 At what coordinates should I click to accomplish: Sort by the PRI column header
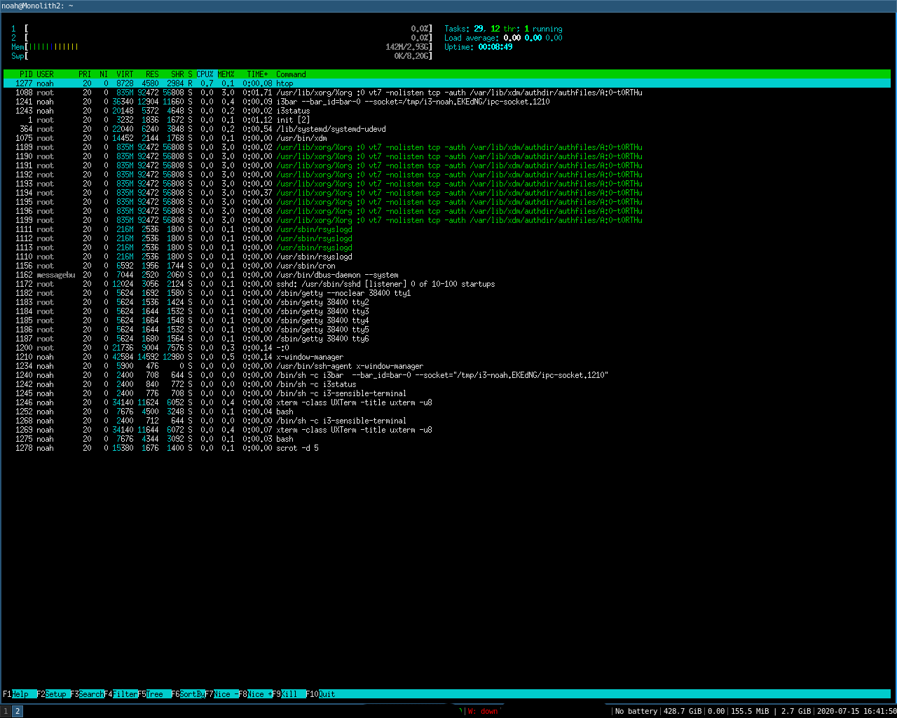85,74
